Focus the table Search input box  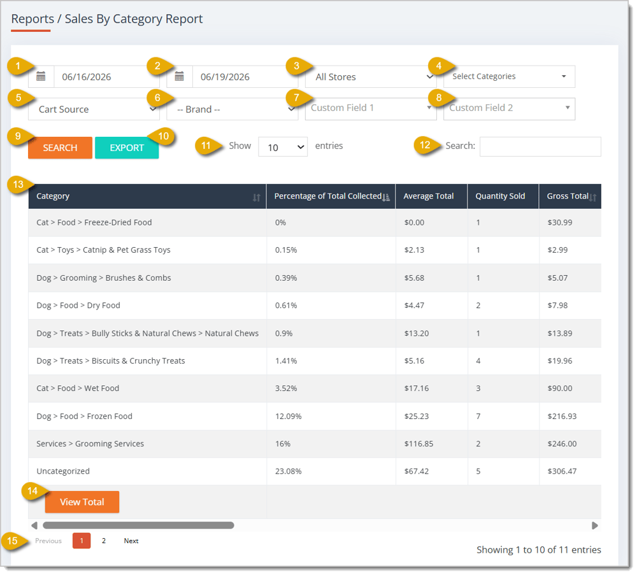tap(540, 146)
